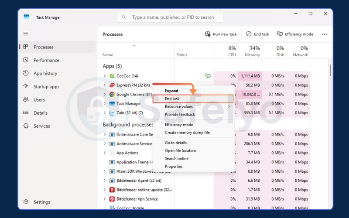Expand the Bitdefender Agent (32 bit) row
This screenshot has height=218, width=349.
click(105, 181)
